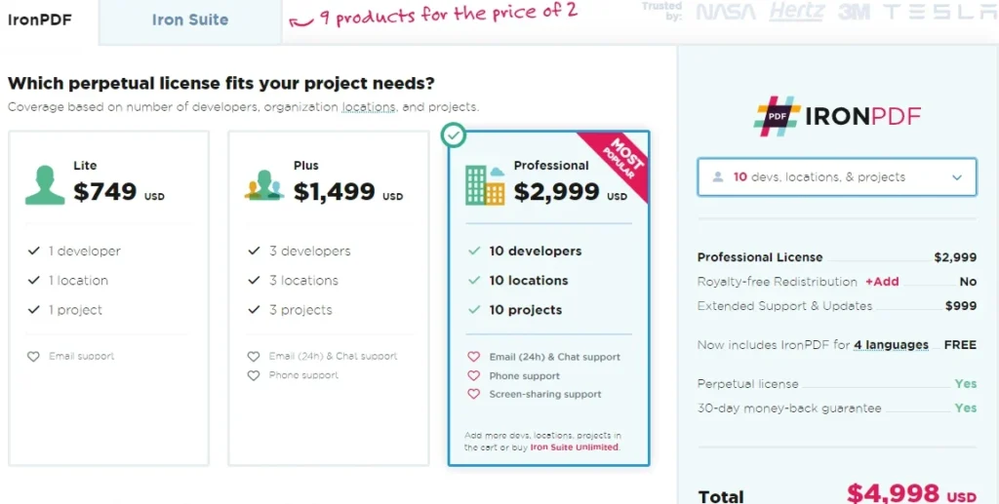Switch to the IronPDF tab
This screenshot has height=504, width=999.
pyautogui.click(x=40, y=19)
